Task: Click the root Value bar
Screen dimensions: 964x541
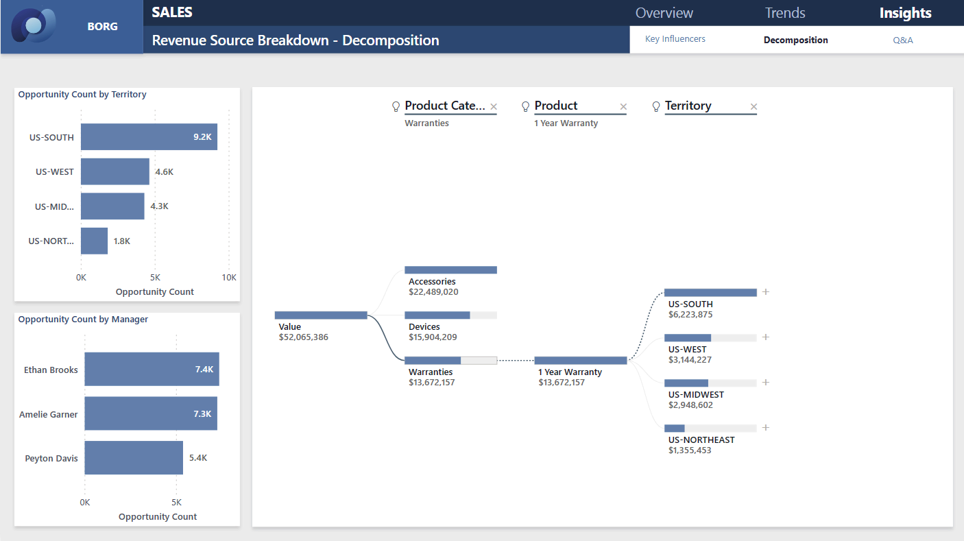Action: tap(321, 315)
